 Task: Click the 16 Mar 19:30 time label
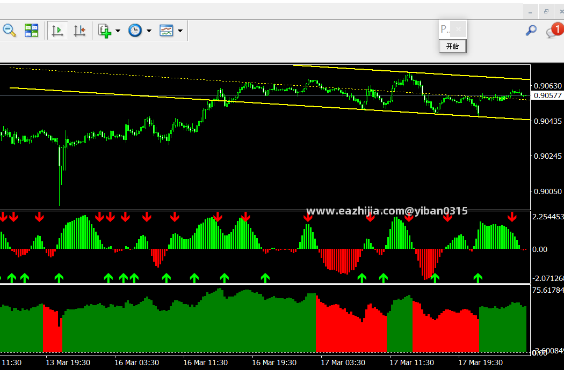(274, 363)
